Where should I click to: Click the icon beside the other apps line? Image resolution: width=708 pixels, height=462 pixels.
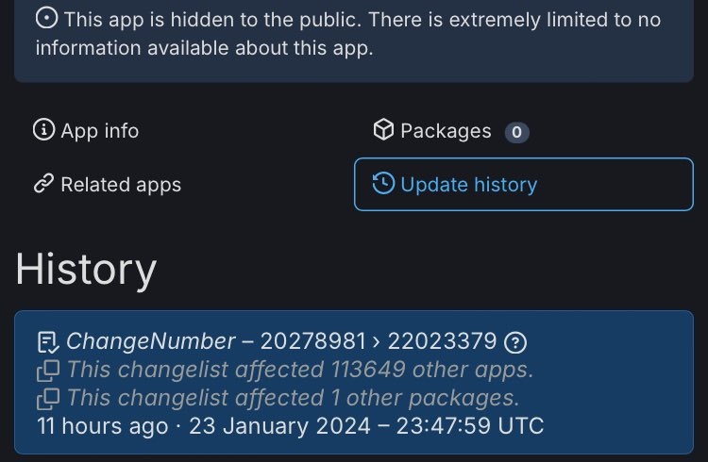(47, 370)
